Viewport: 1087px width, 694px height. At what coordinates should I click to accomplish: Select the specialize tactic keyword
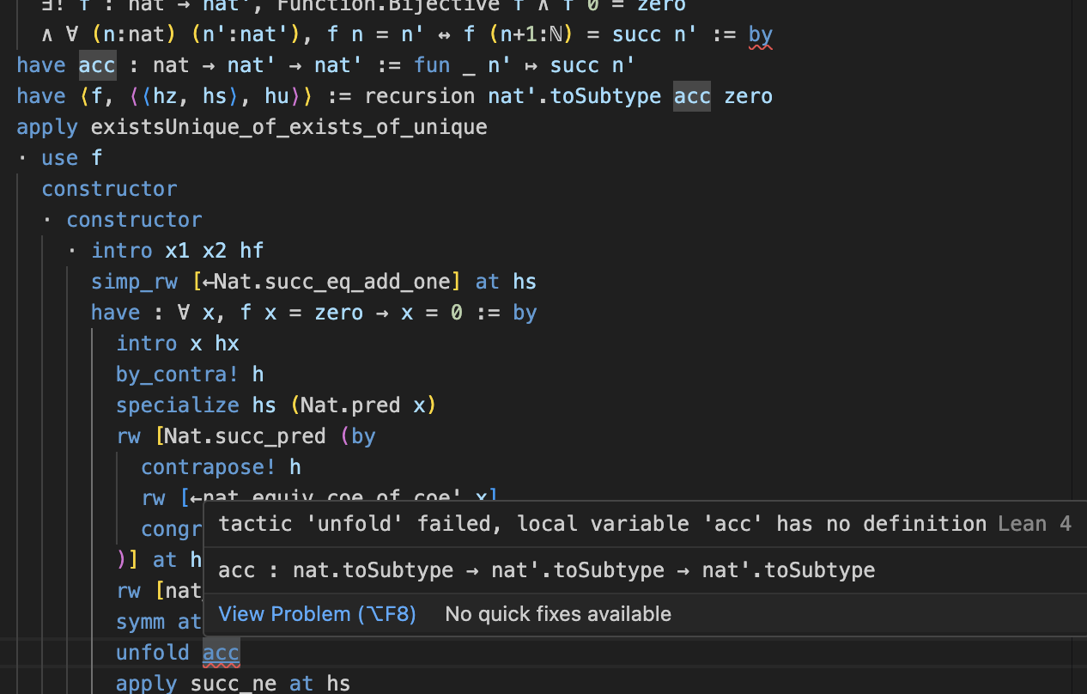[x=178, y=405]
